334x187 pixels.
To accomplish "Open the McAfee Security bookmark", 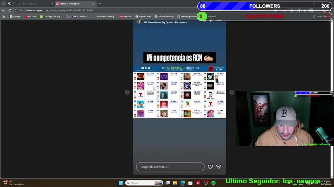I will tap(164, 17).
